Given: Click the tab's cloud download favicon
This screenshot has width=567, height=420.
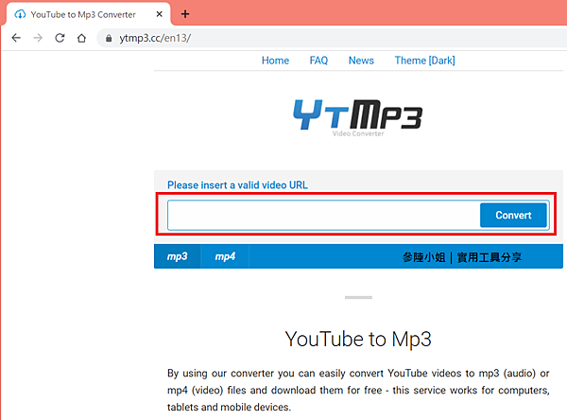Looking at the screenshot, I should 20,14.
